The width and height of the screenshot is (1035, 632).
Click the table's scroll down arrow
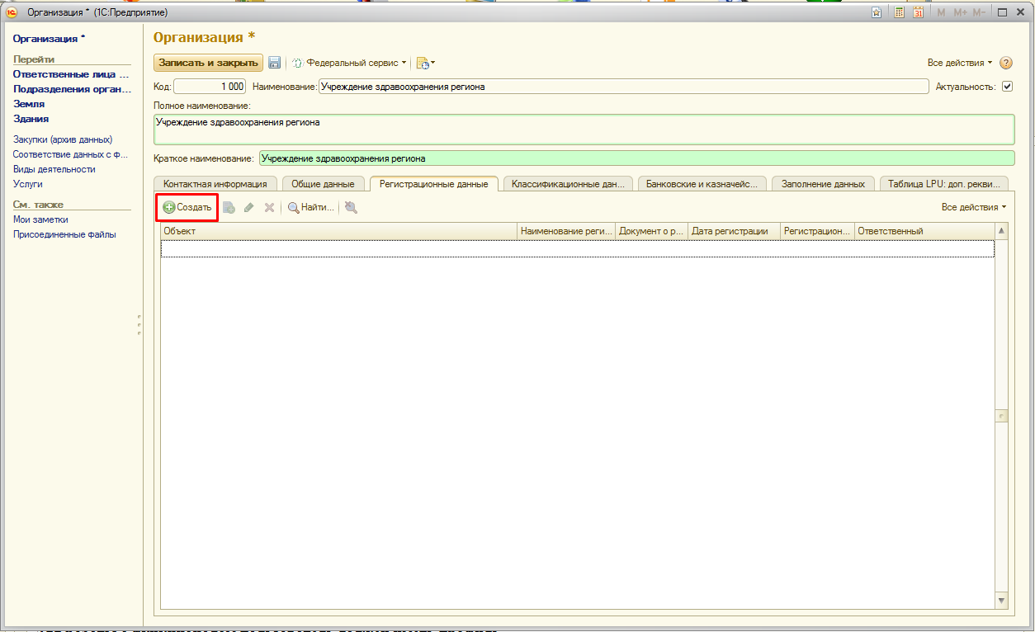tap(1002, 601)
